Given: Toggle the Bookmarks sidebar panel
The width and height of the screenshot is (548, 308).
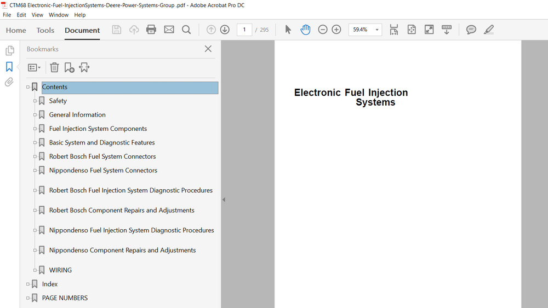Looking at the screenshot, I should click(x=9, y=67).
